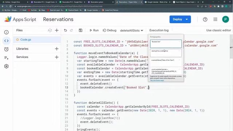Click the Libraries section label
The width and height of the screenshot is (233, 131).
point(22,49)
